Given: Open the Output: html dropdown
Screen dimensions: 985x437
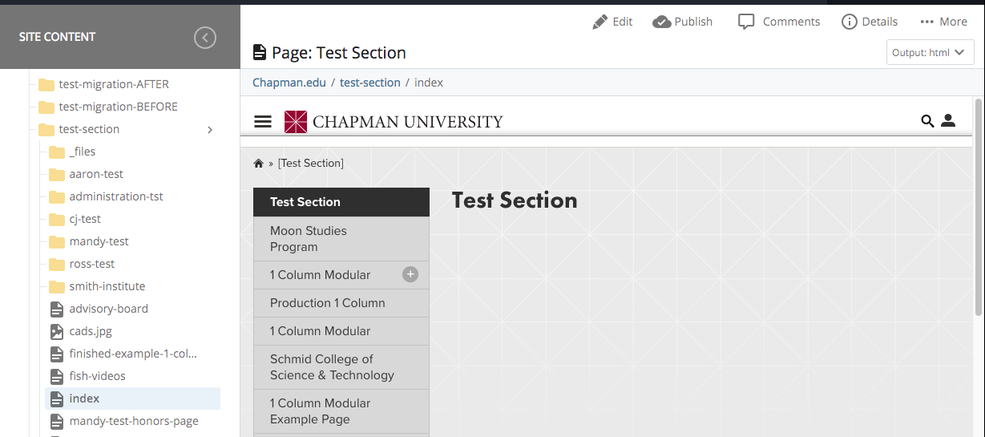Looking at the screenshot, I should 930,53.
